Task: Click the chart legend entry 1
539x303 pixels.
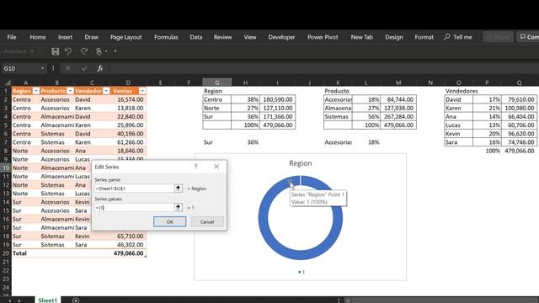Action: click(x=302, y=272)
